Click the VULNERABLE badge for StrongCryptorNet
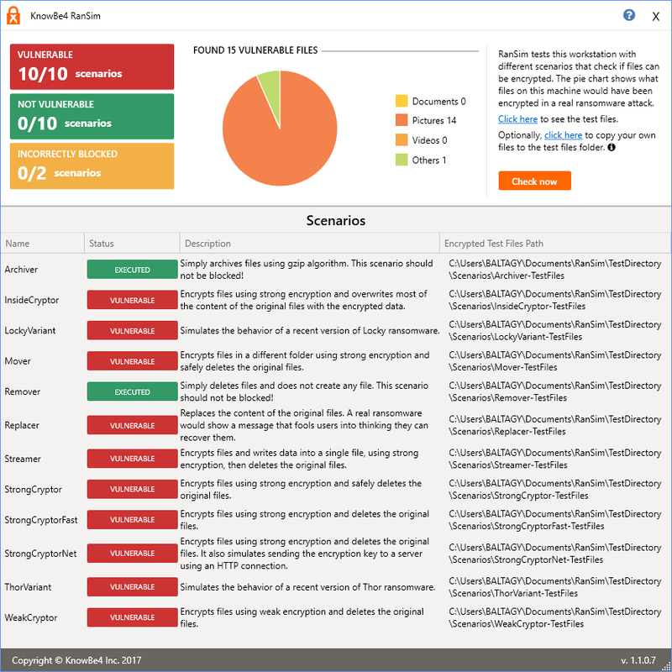The image size is (672, 672). (132, 554)
